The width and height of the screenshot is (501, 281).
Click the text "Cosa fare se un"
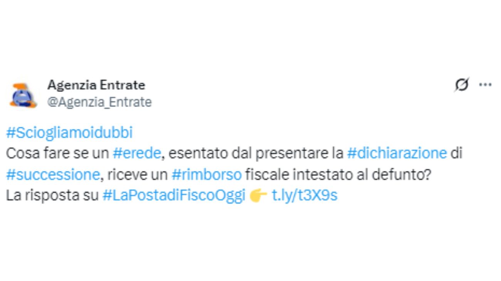pos(58,153)
